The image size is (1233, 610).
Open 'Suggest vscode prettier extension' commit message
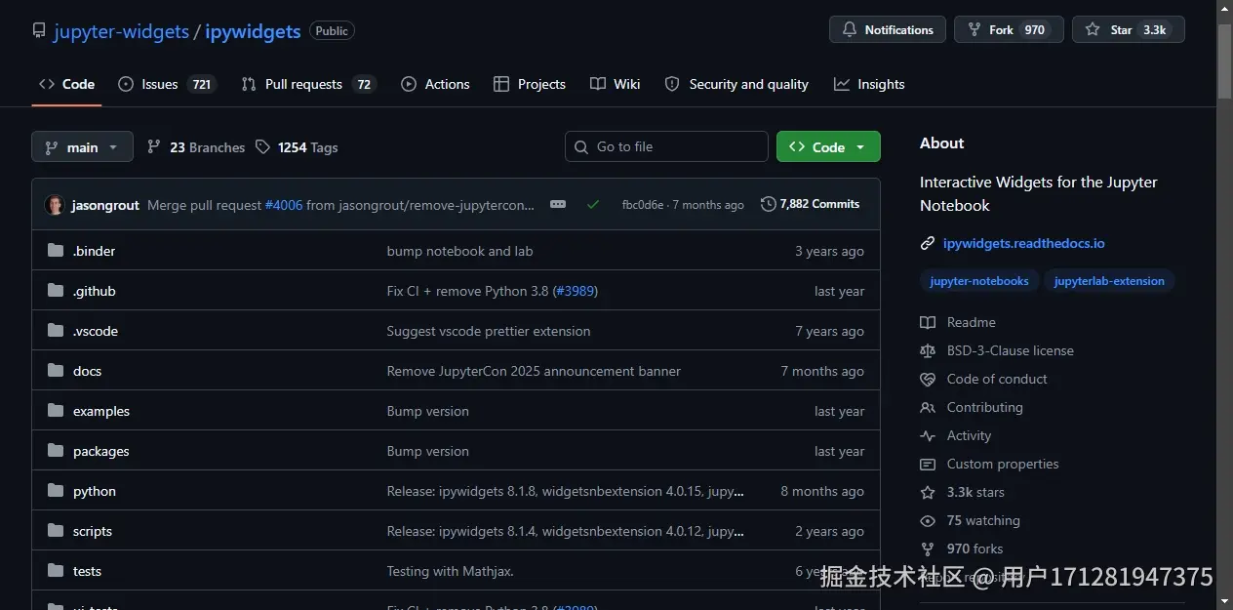point(489,331)
